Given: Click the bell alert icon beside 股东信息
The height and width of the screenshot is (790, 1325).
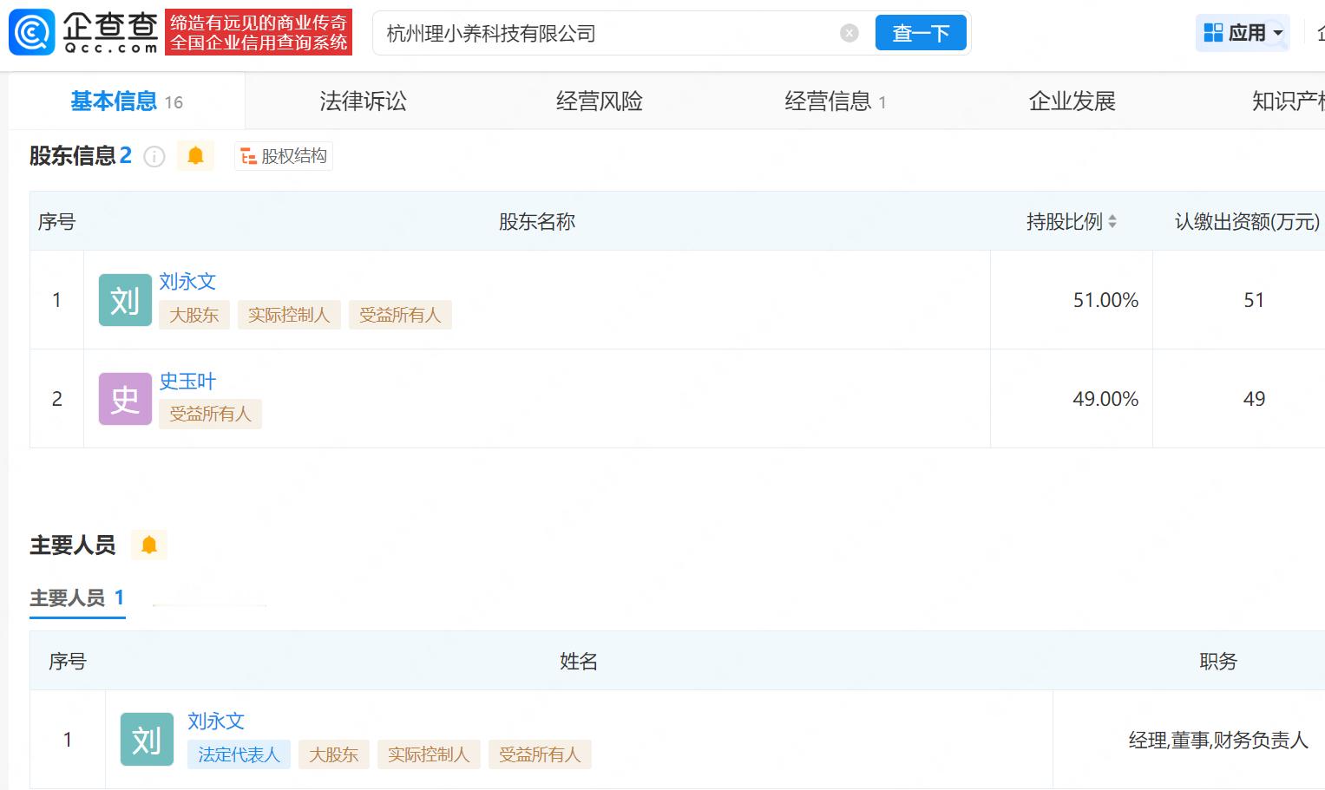Looking at the screenshot, I should pyautogui.click(x=195, y=155).
